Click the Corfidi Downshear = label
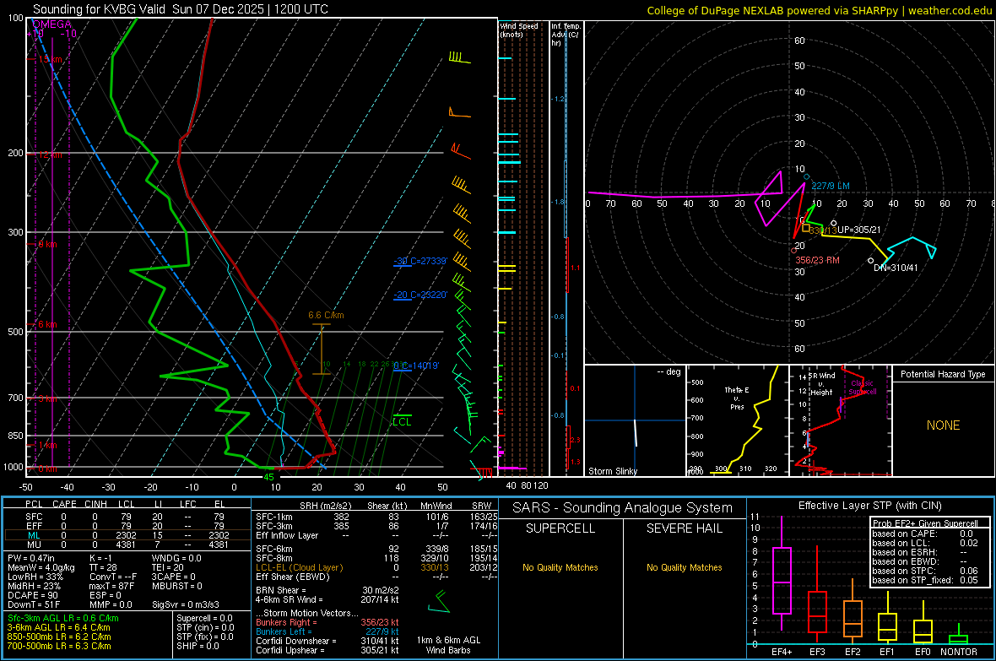This screenshot has height=661, width=996. pyautogui.click(x=295, y=642)
